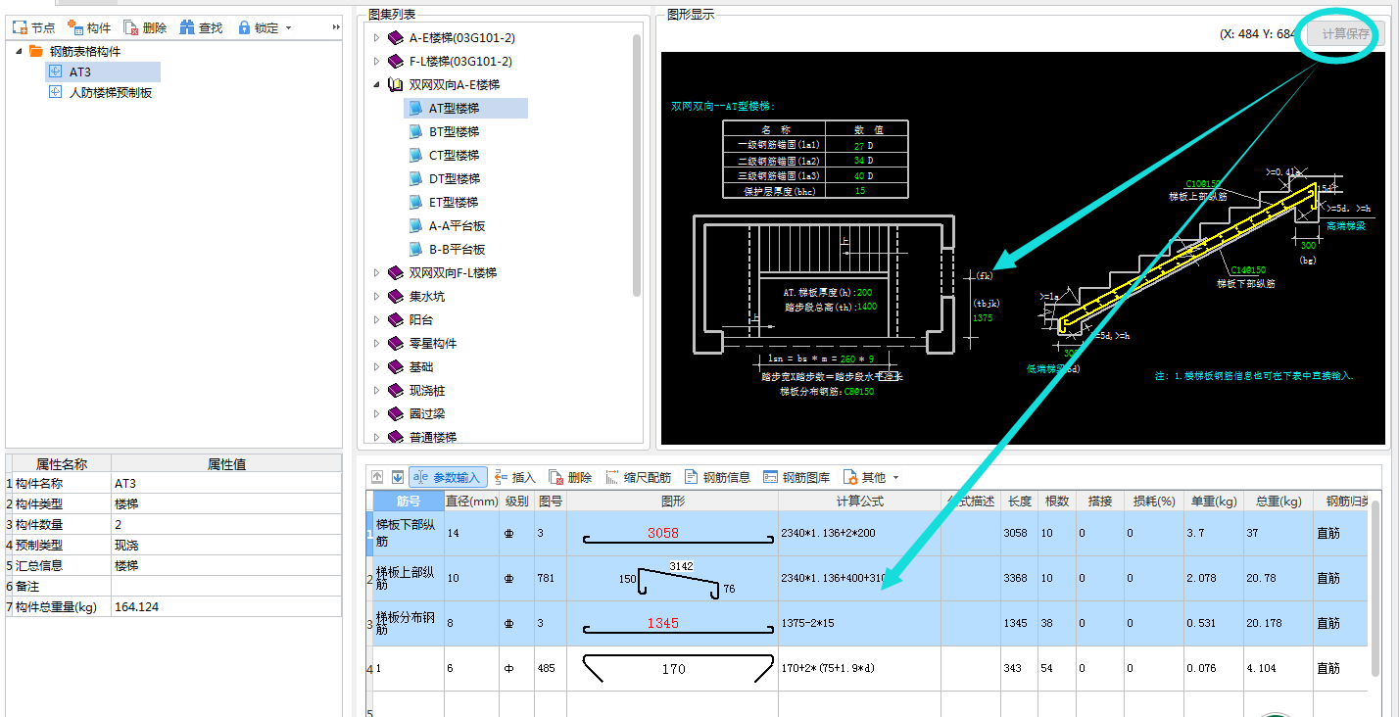Expand the 阳台 node
Viewport: 1399px width, 717px height.
pos(376,320)
